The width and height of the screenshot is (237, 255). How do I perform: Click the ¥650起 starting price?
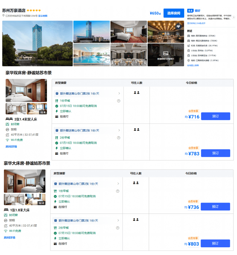155,13
